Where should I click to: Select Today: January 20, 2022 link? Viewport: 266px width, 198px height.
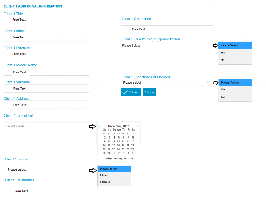pyautogui.click(x=118, y=159)
